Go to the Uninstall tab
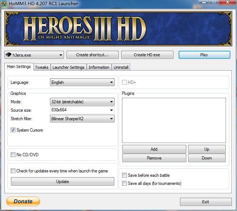The width and height of the screenshot is (237, 211). [x=121, y=67]
